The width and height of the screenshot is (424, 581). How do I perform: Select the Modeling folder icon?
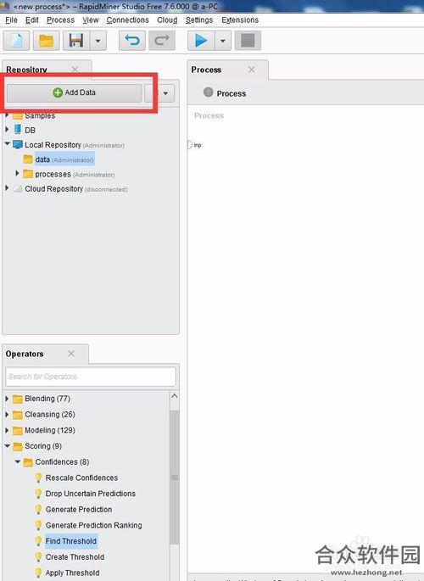click(x=18, y=431)
